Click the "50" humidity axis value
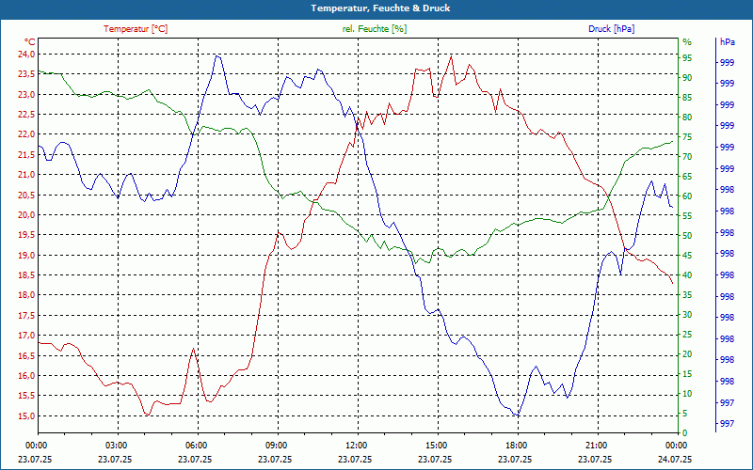753x470 pixels. pyautogui.click(x=687, y=236)
